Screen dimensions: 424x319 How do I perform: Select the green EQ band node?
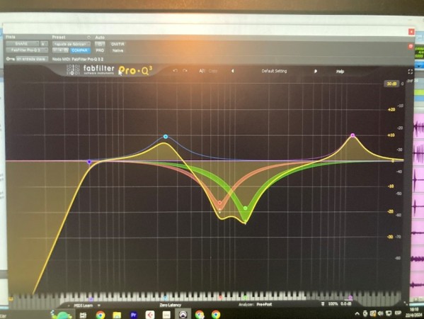[x=245, y=208]
